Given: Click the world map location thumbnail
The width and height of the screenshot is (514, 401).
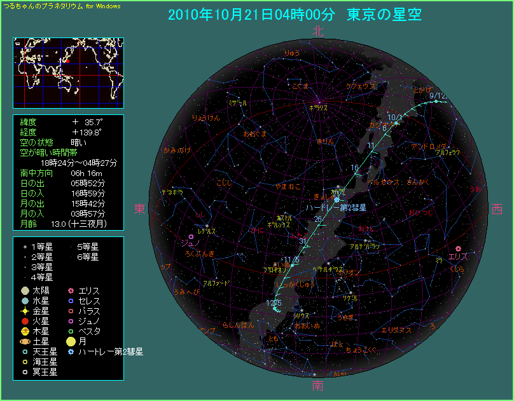Looking at the screenshot, I should 68,72.
